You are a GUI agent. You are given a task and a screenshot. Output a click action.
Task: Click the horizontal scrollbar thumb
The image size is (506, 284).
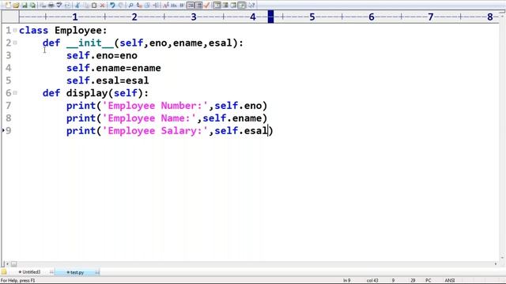[x=14, y=264]
